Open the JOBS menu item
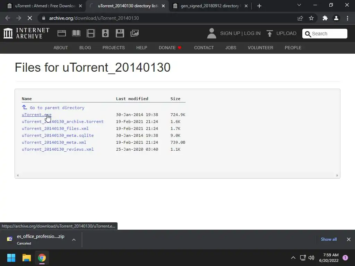This screenshot has height=266, width=355. coord(231,48)
